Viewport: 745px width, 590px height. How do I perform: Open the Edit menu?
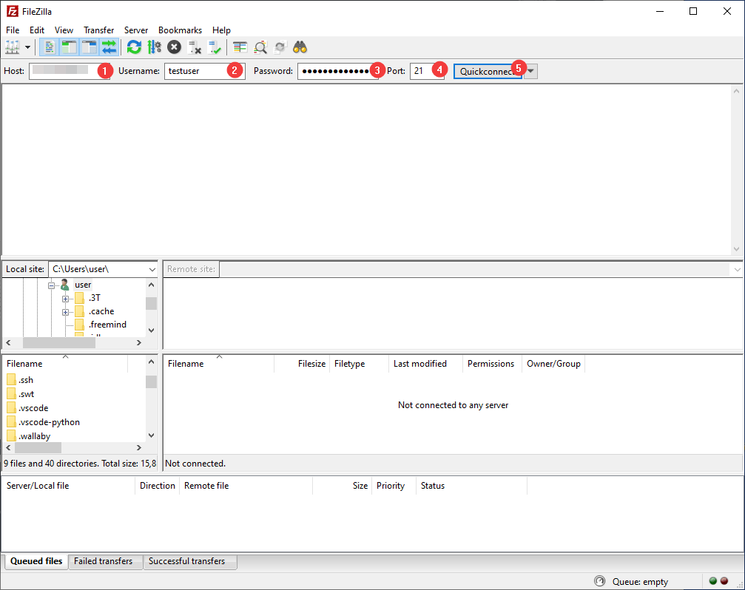point(36,30)
